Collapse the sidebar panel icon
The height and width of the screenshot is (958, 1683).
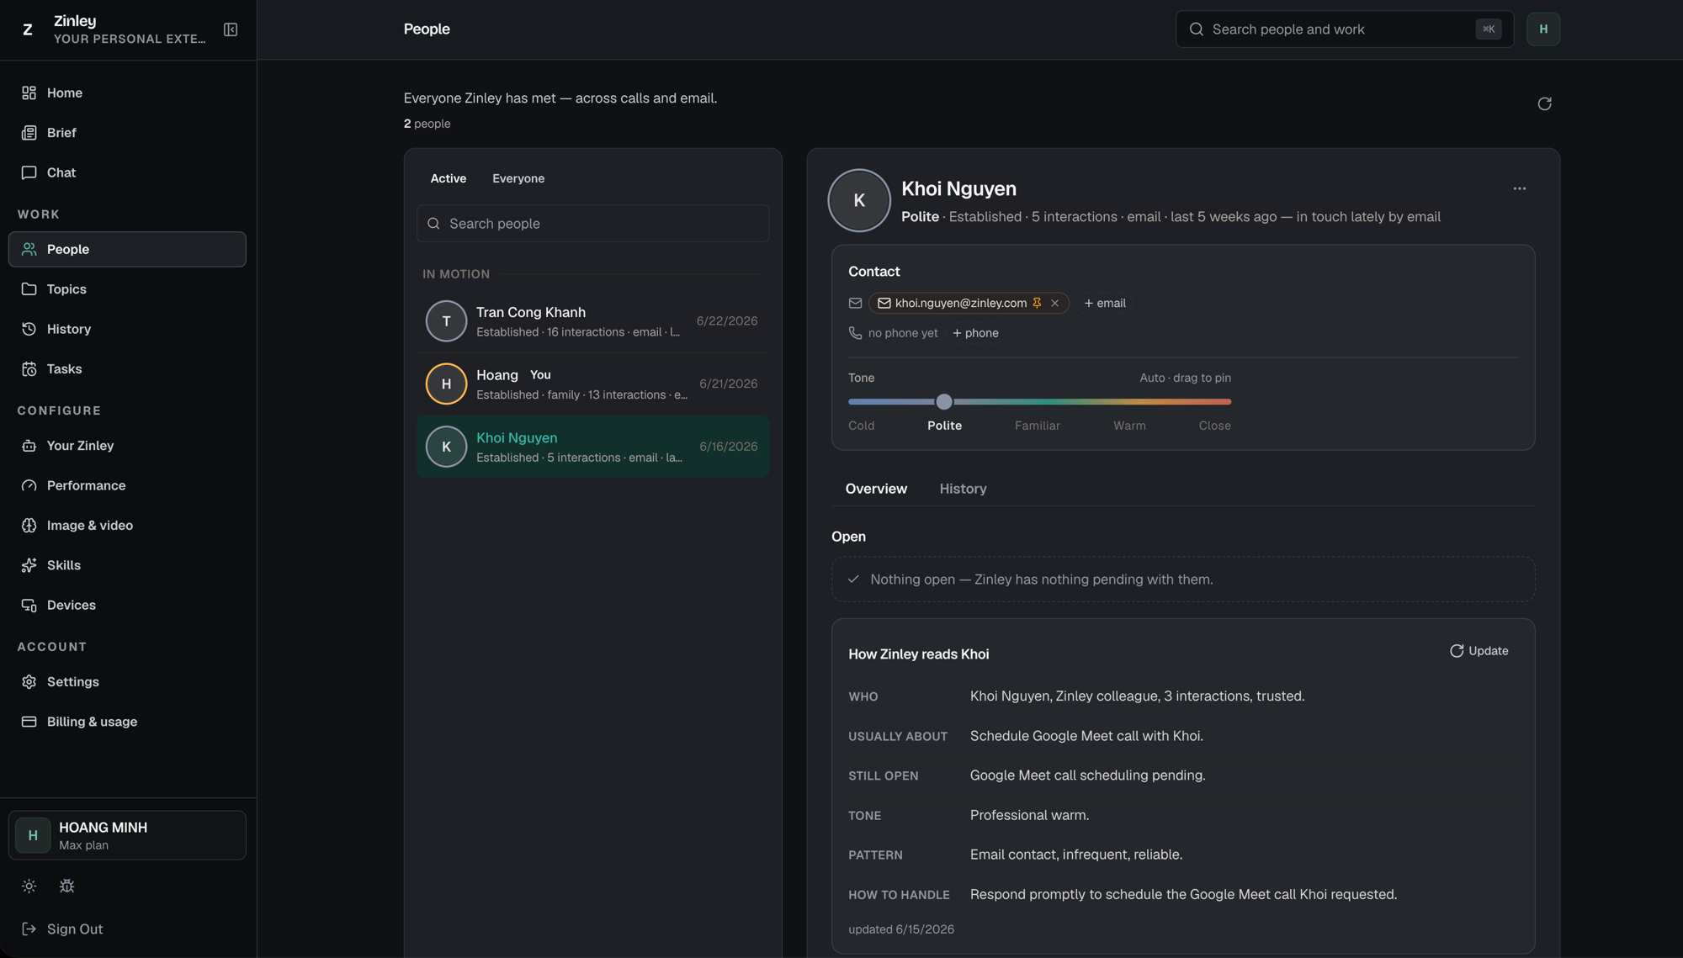coord(231,29)
